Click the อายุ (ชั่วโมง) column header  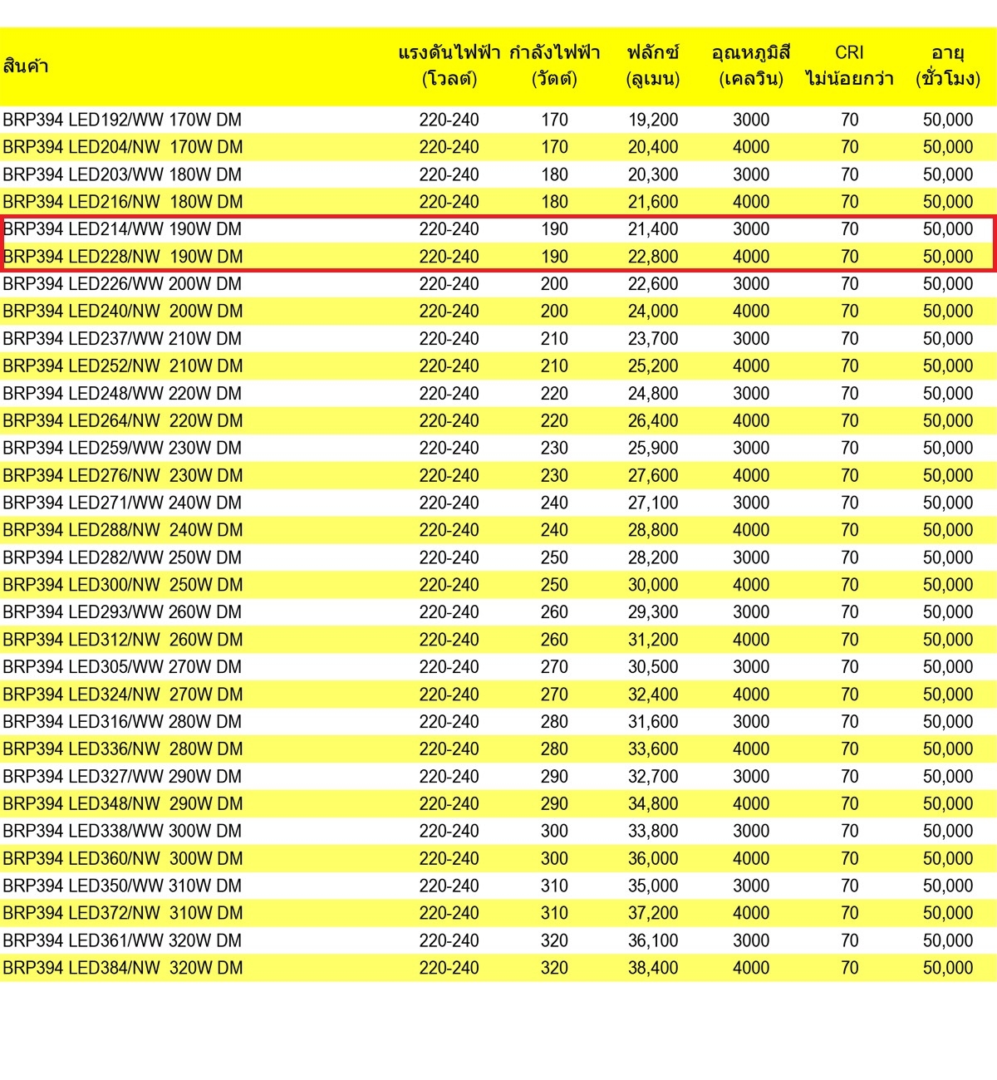coord(948,66)
